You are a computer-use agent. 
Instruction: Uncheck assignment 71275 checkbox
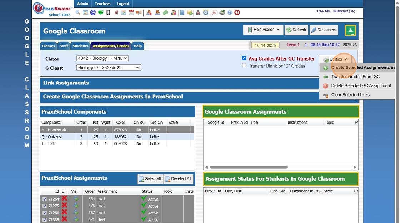point(45,206)
